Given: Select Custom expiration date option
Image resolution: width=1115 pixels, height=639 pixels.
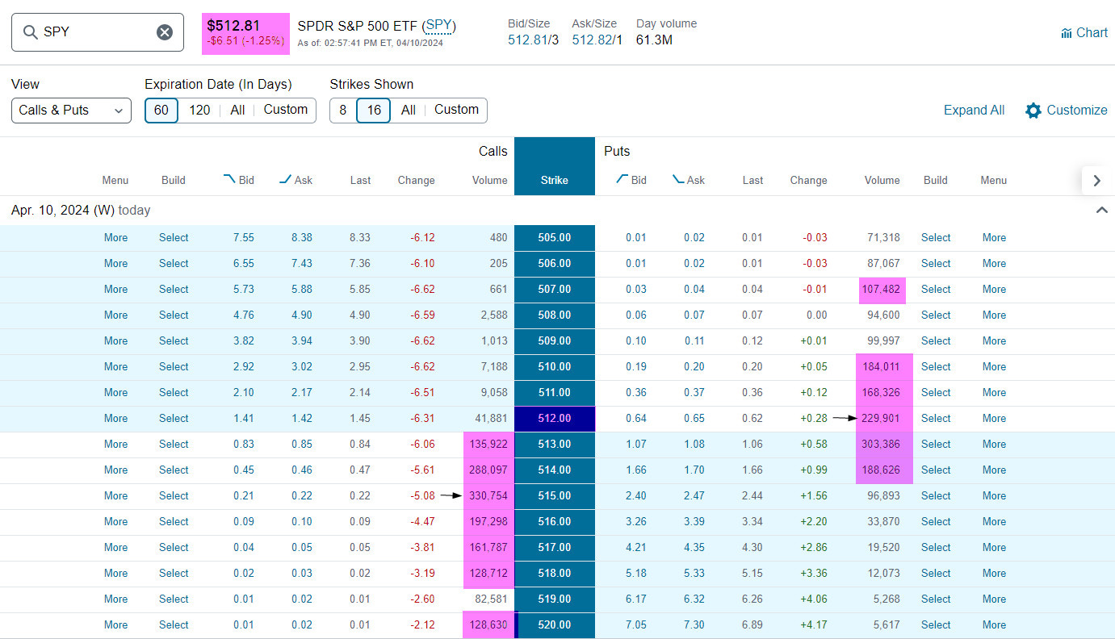Looking at the screenshot, I should tap(286, 111).
